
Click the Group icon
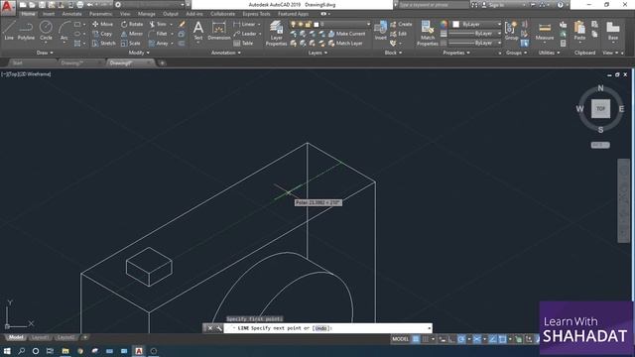pyautogui.click(x=511, y=31)
